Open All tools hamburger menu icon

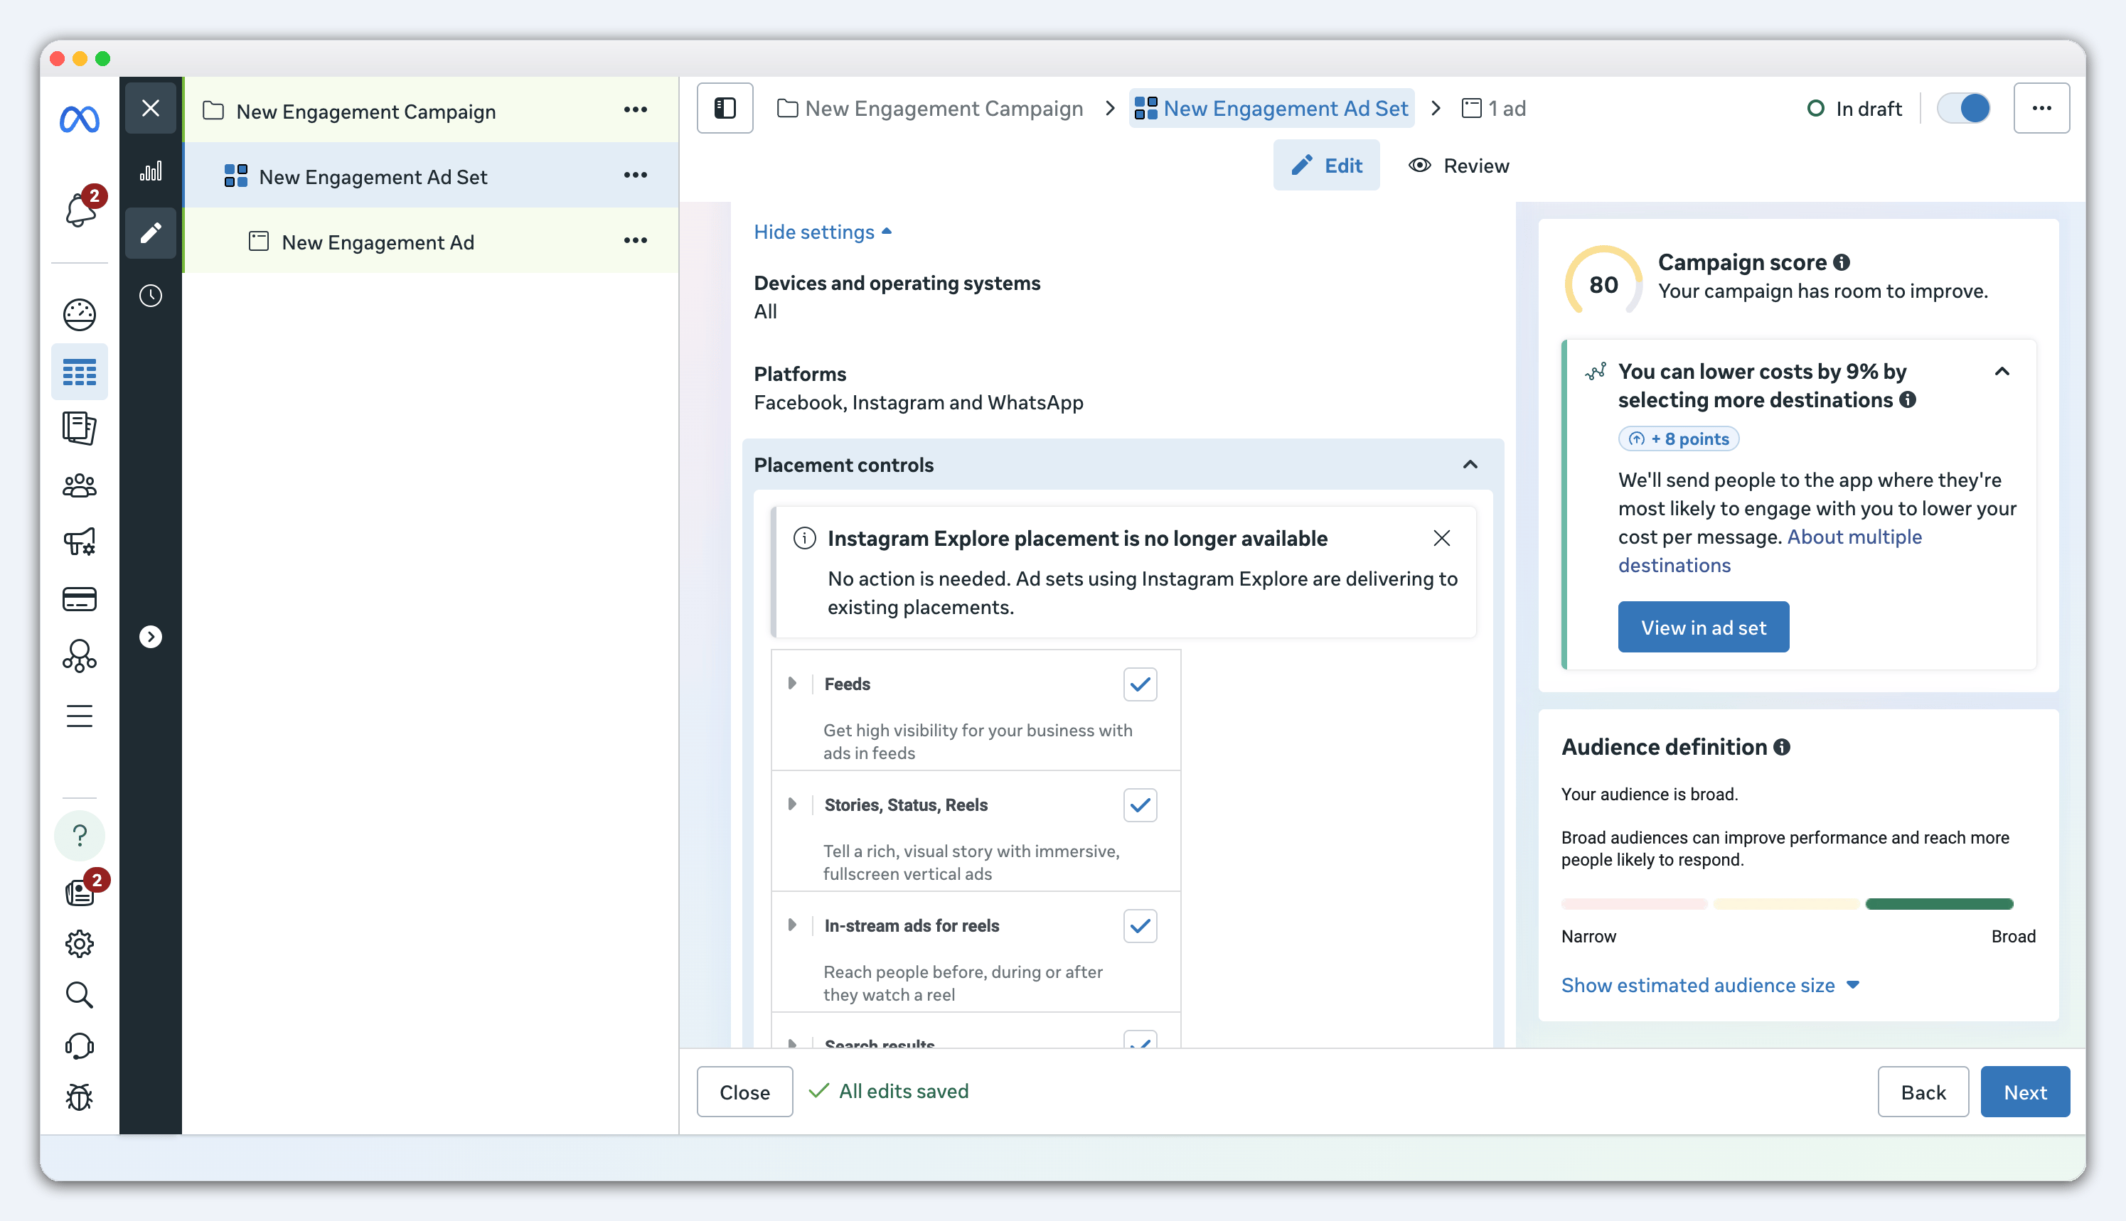pyautogui.click(x=80, y=716)
